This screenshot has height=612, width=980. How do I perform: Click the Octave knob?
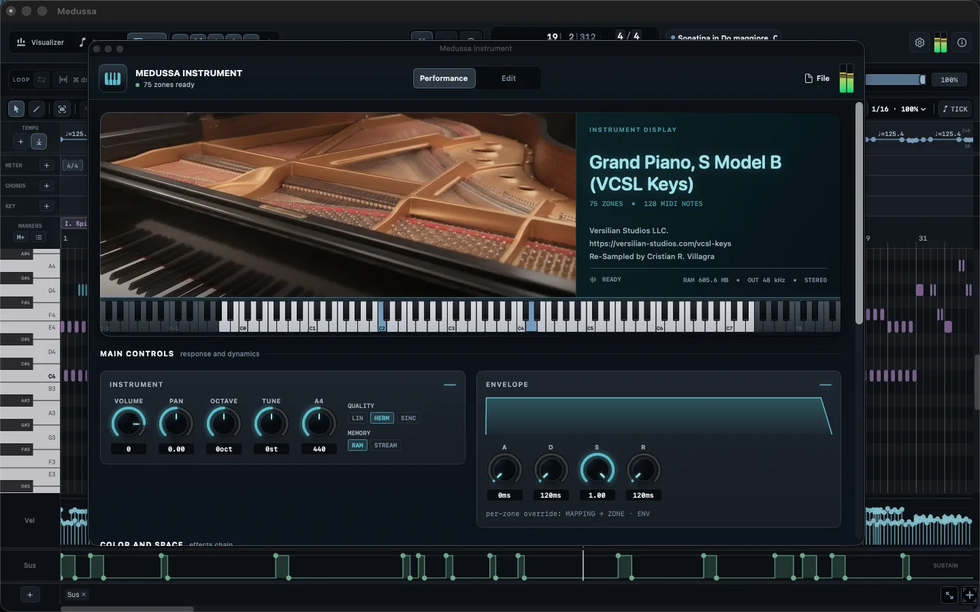tap(224, 424)
